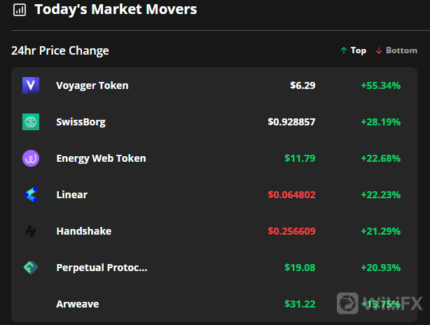Switch to Bottom price movers
This screenshot has height=325, width=430.
[x=396, y=50]
